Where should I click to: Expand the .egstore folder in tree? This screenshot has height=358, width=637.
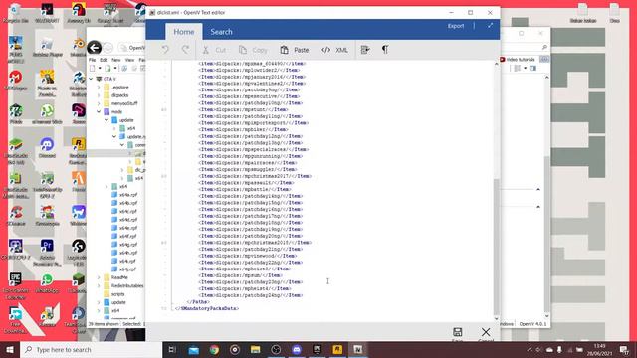(99, 87)
